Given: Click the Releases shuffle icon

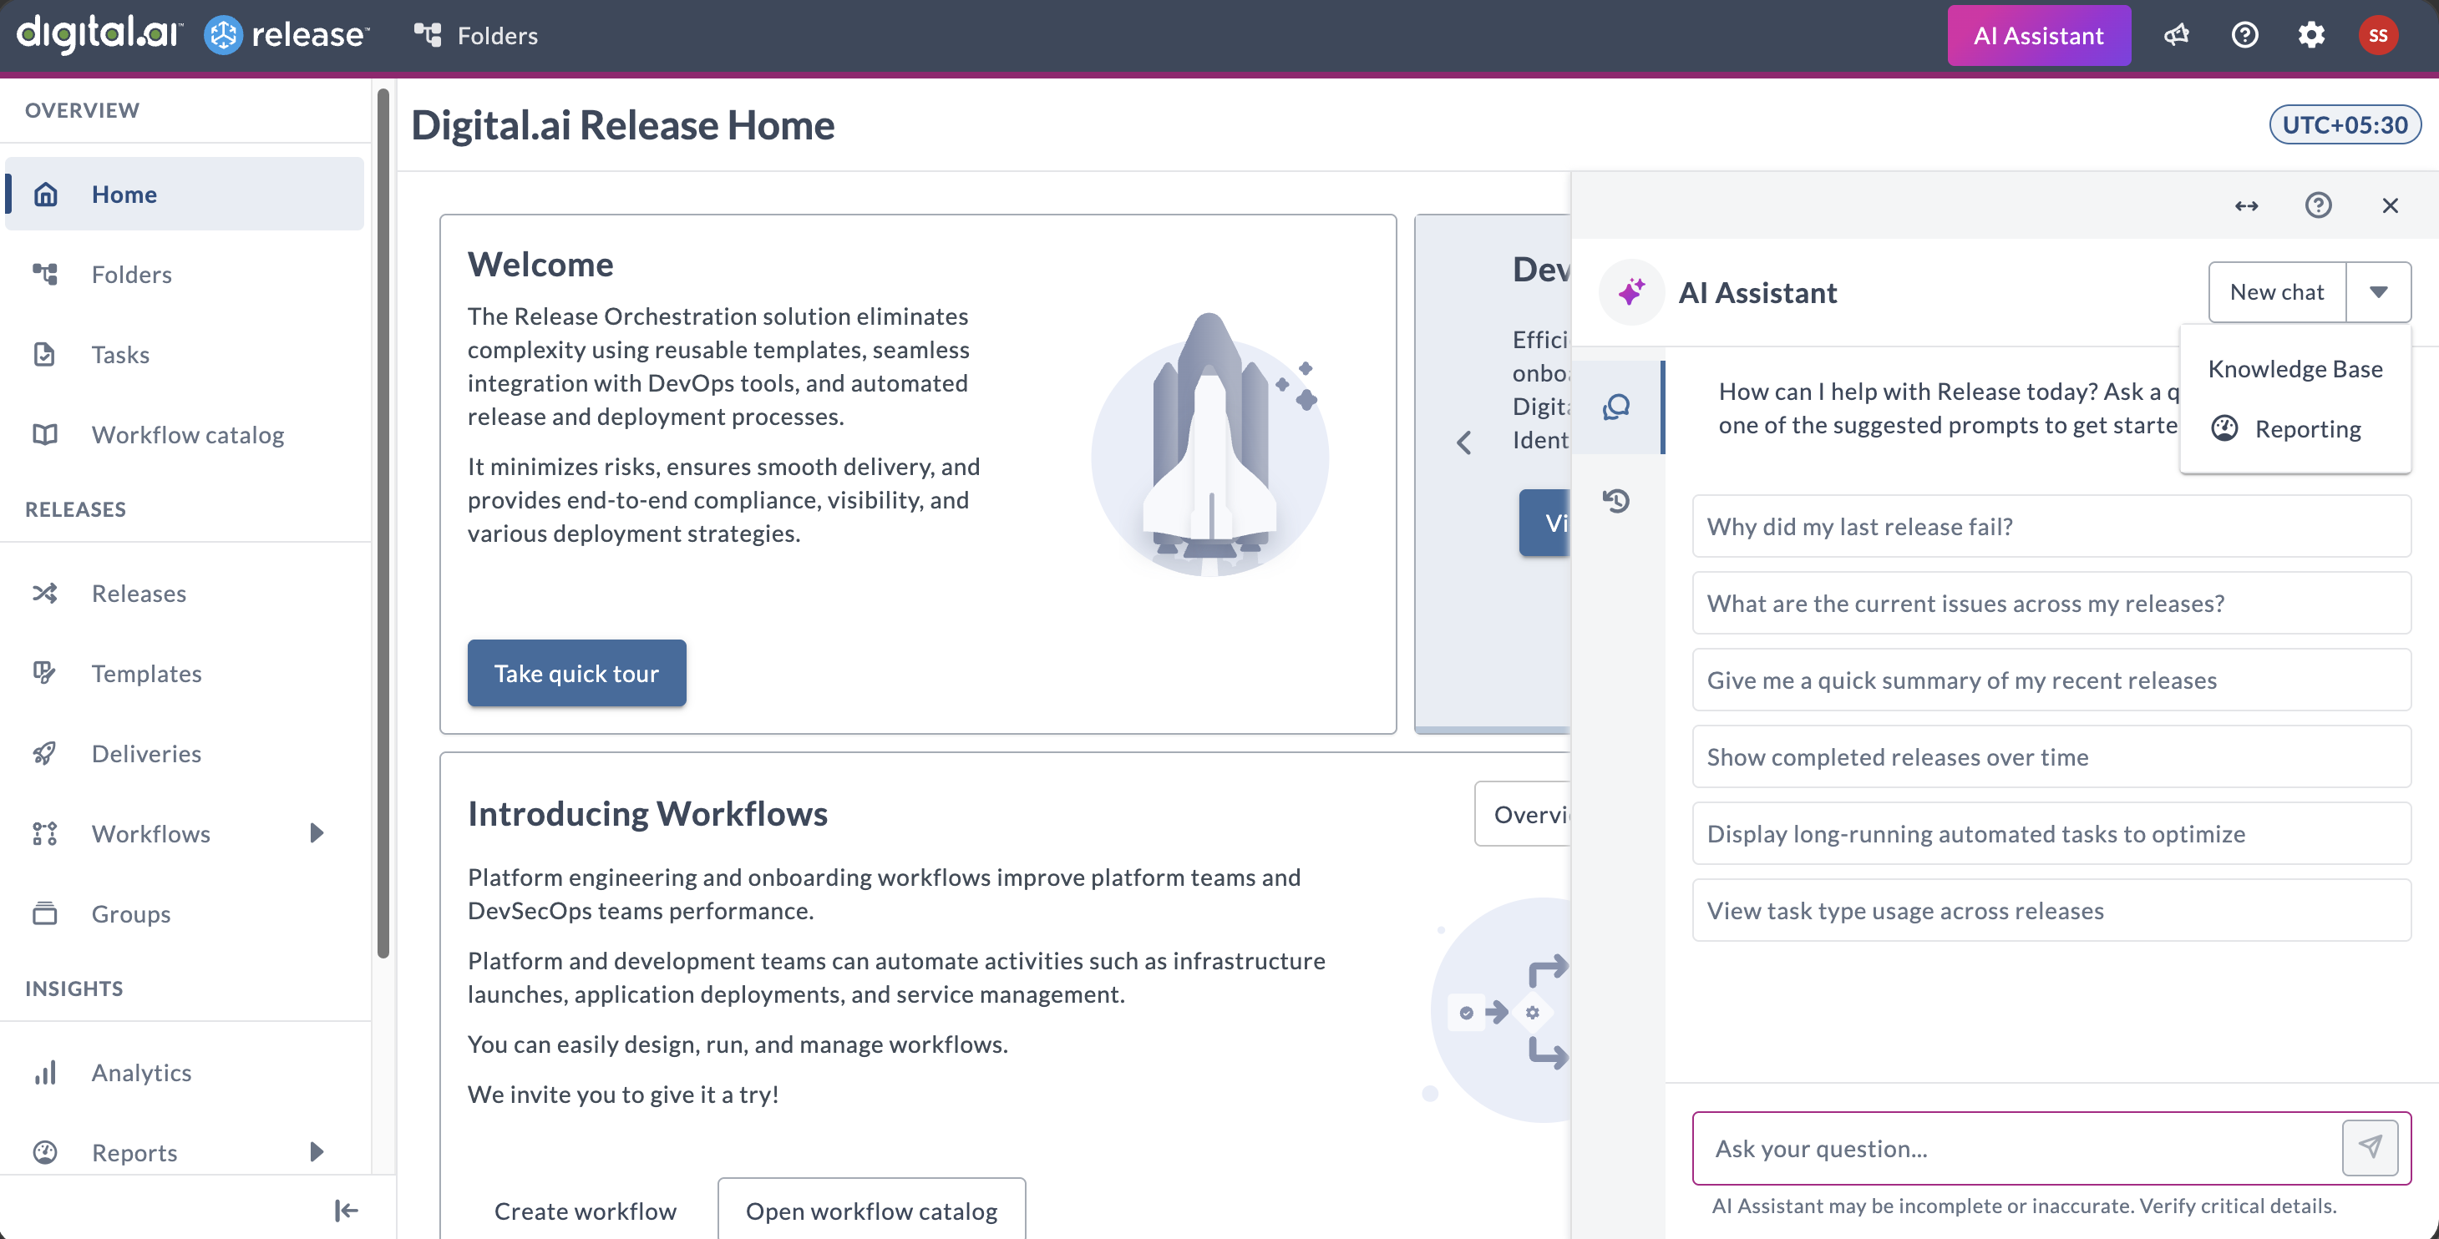Looking at the screenshot, I should [x=45, y=593].
